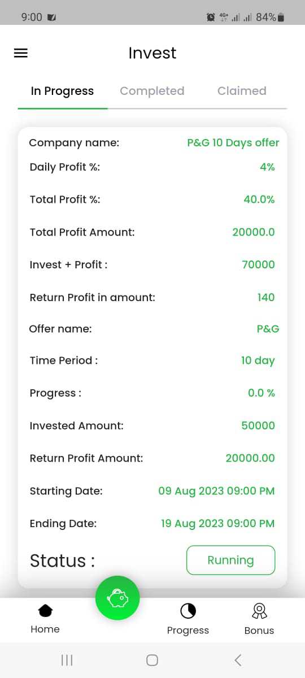Tap the alarm icon in status bar
305x678 pixels.
coord(211,18)
